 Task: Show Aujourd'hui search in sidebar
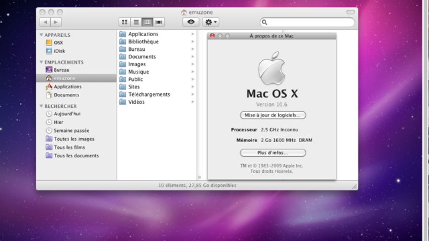(76, 114)
